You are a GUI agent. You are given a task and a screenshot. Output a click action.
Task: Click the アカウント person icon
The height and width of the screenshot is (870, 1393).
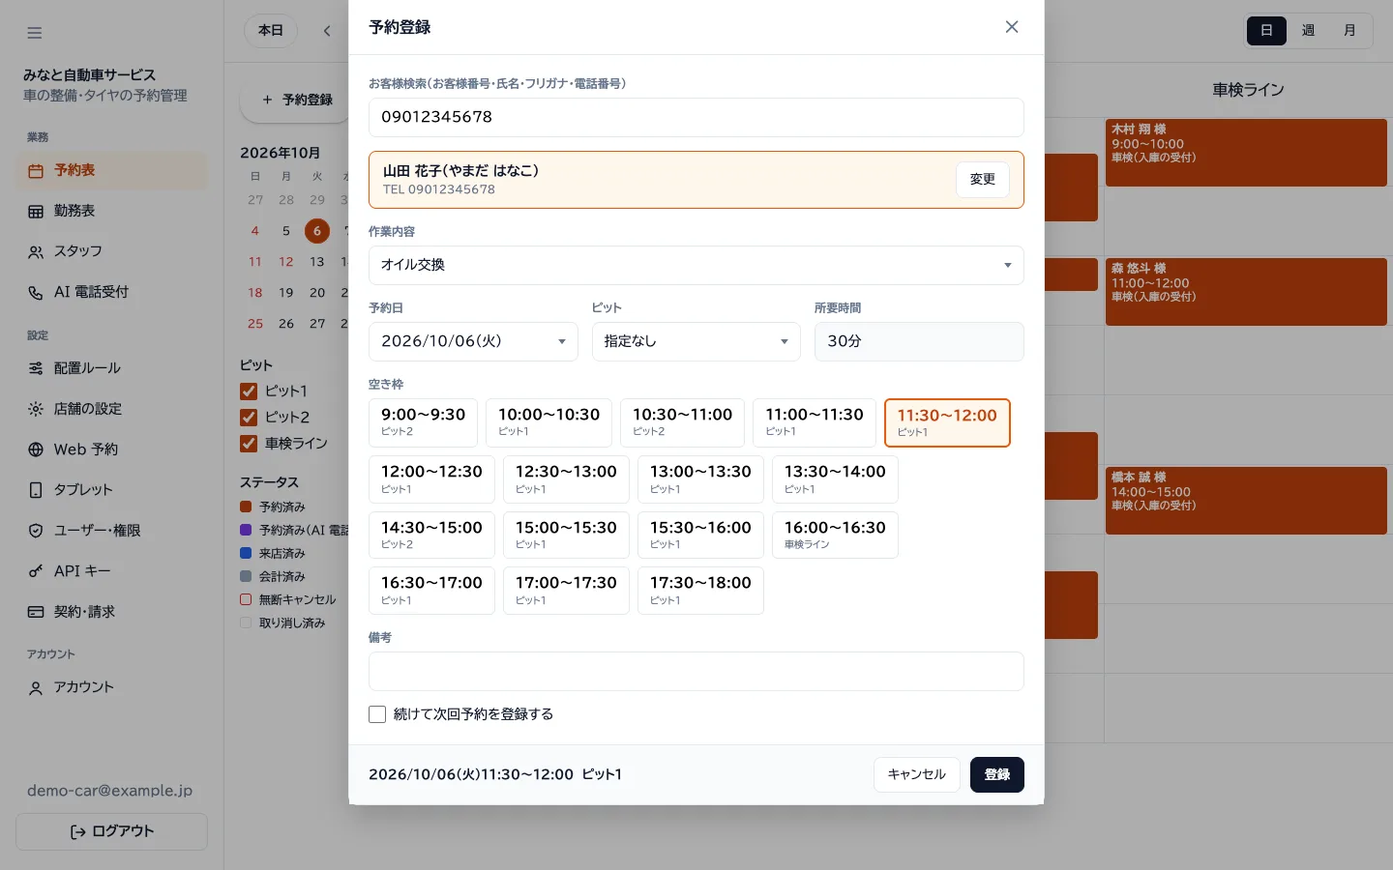point(36,688)
